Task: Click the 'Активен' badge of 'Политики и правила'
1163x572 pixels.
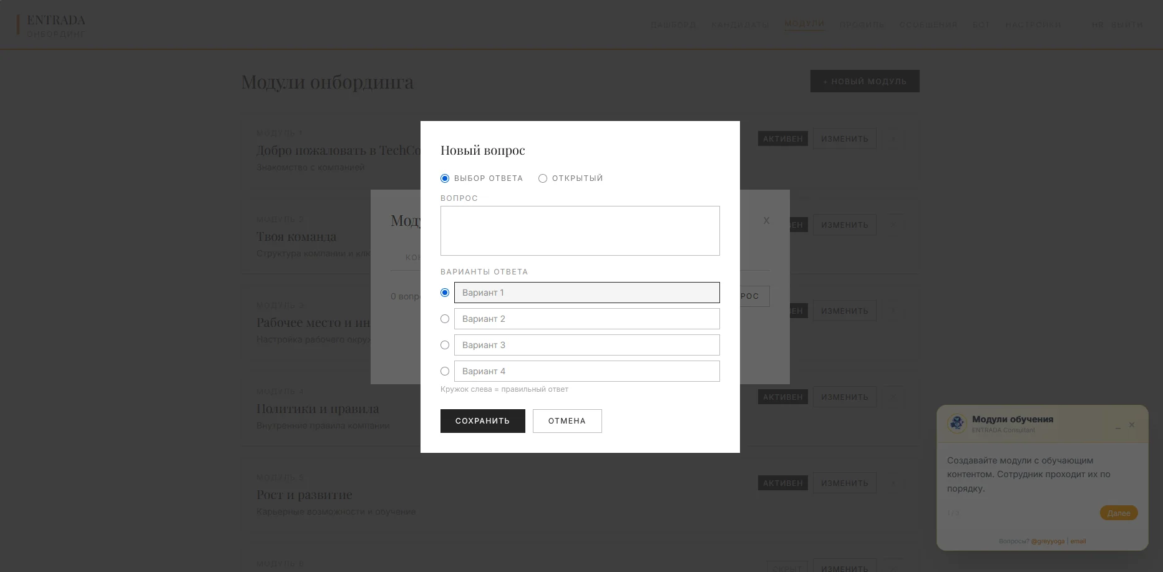Action: [783, 397]
